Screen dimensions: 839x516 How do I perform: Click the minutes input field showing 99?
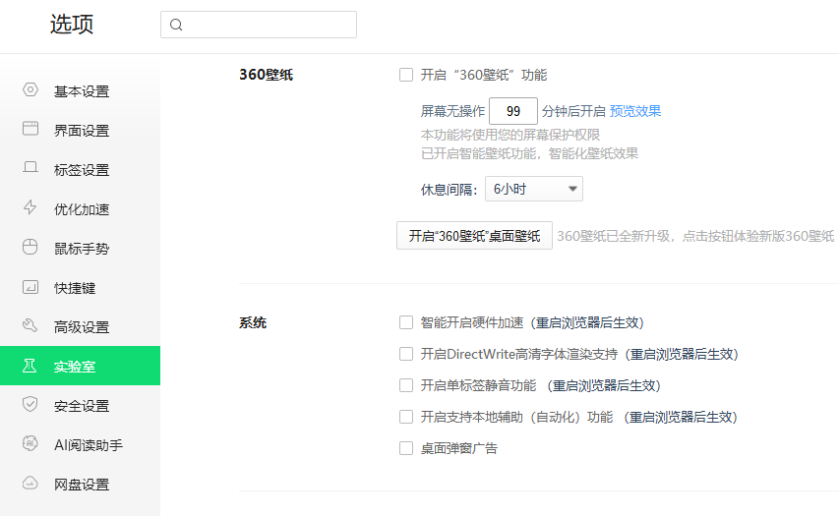pos(513,111)
